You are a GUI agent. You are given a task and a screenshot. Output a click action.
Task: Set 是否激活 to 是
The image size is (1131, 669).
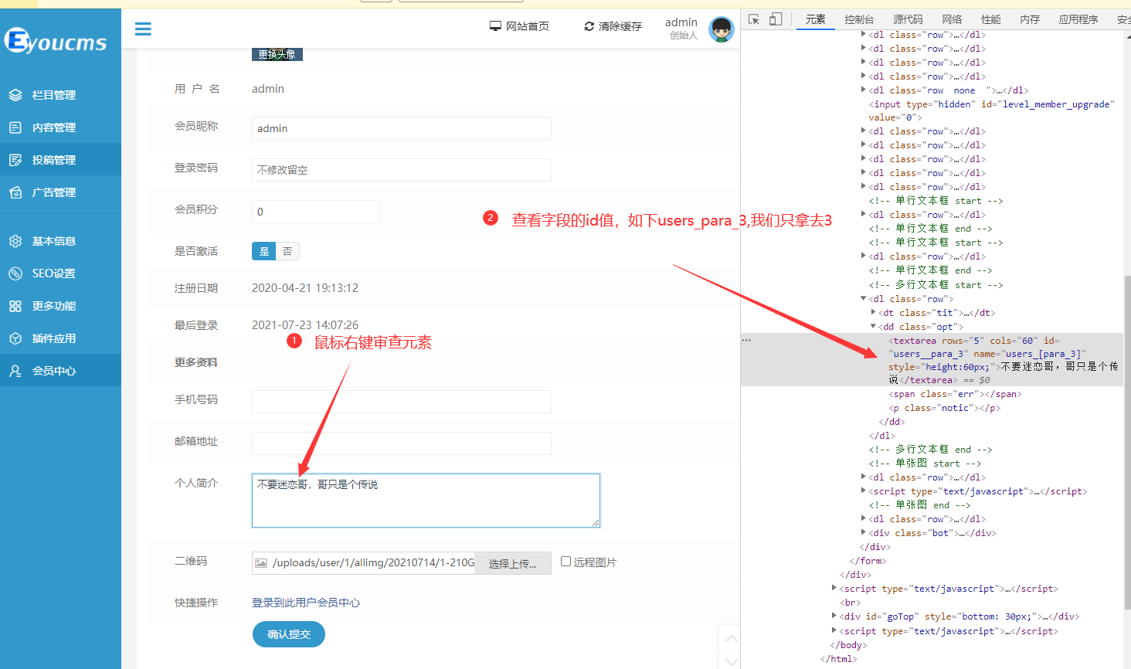coord(264,251)
